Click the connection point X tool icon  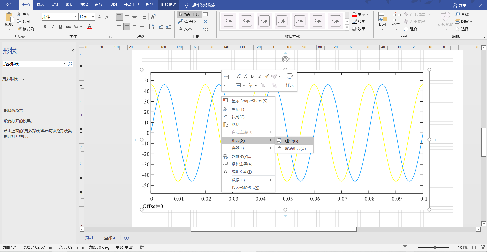click(x=205, y=22)
